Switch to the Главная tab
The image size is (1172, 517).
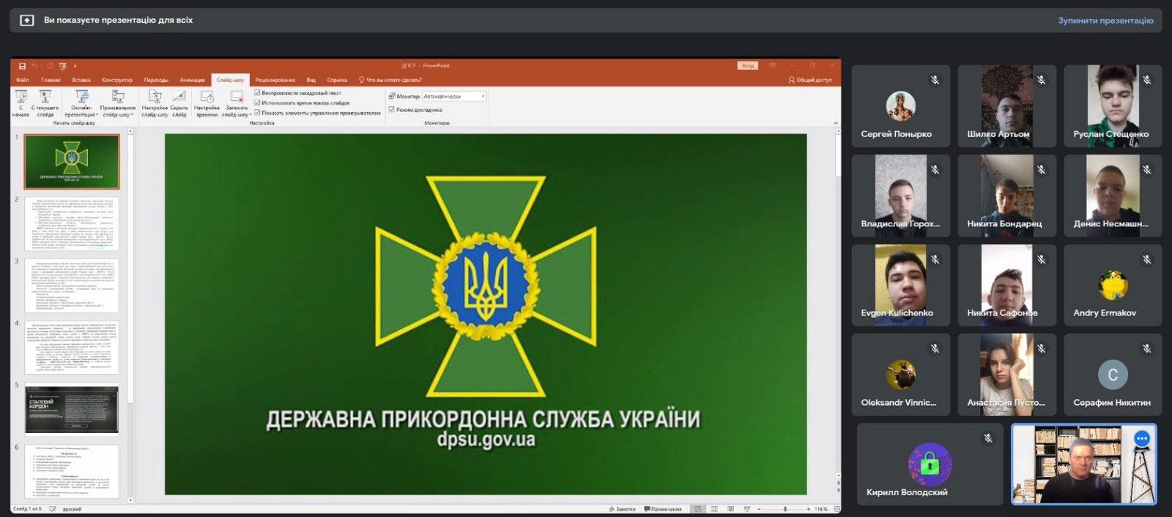coord(51,80)
